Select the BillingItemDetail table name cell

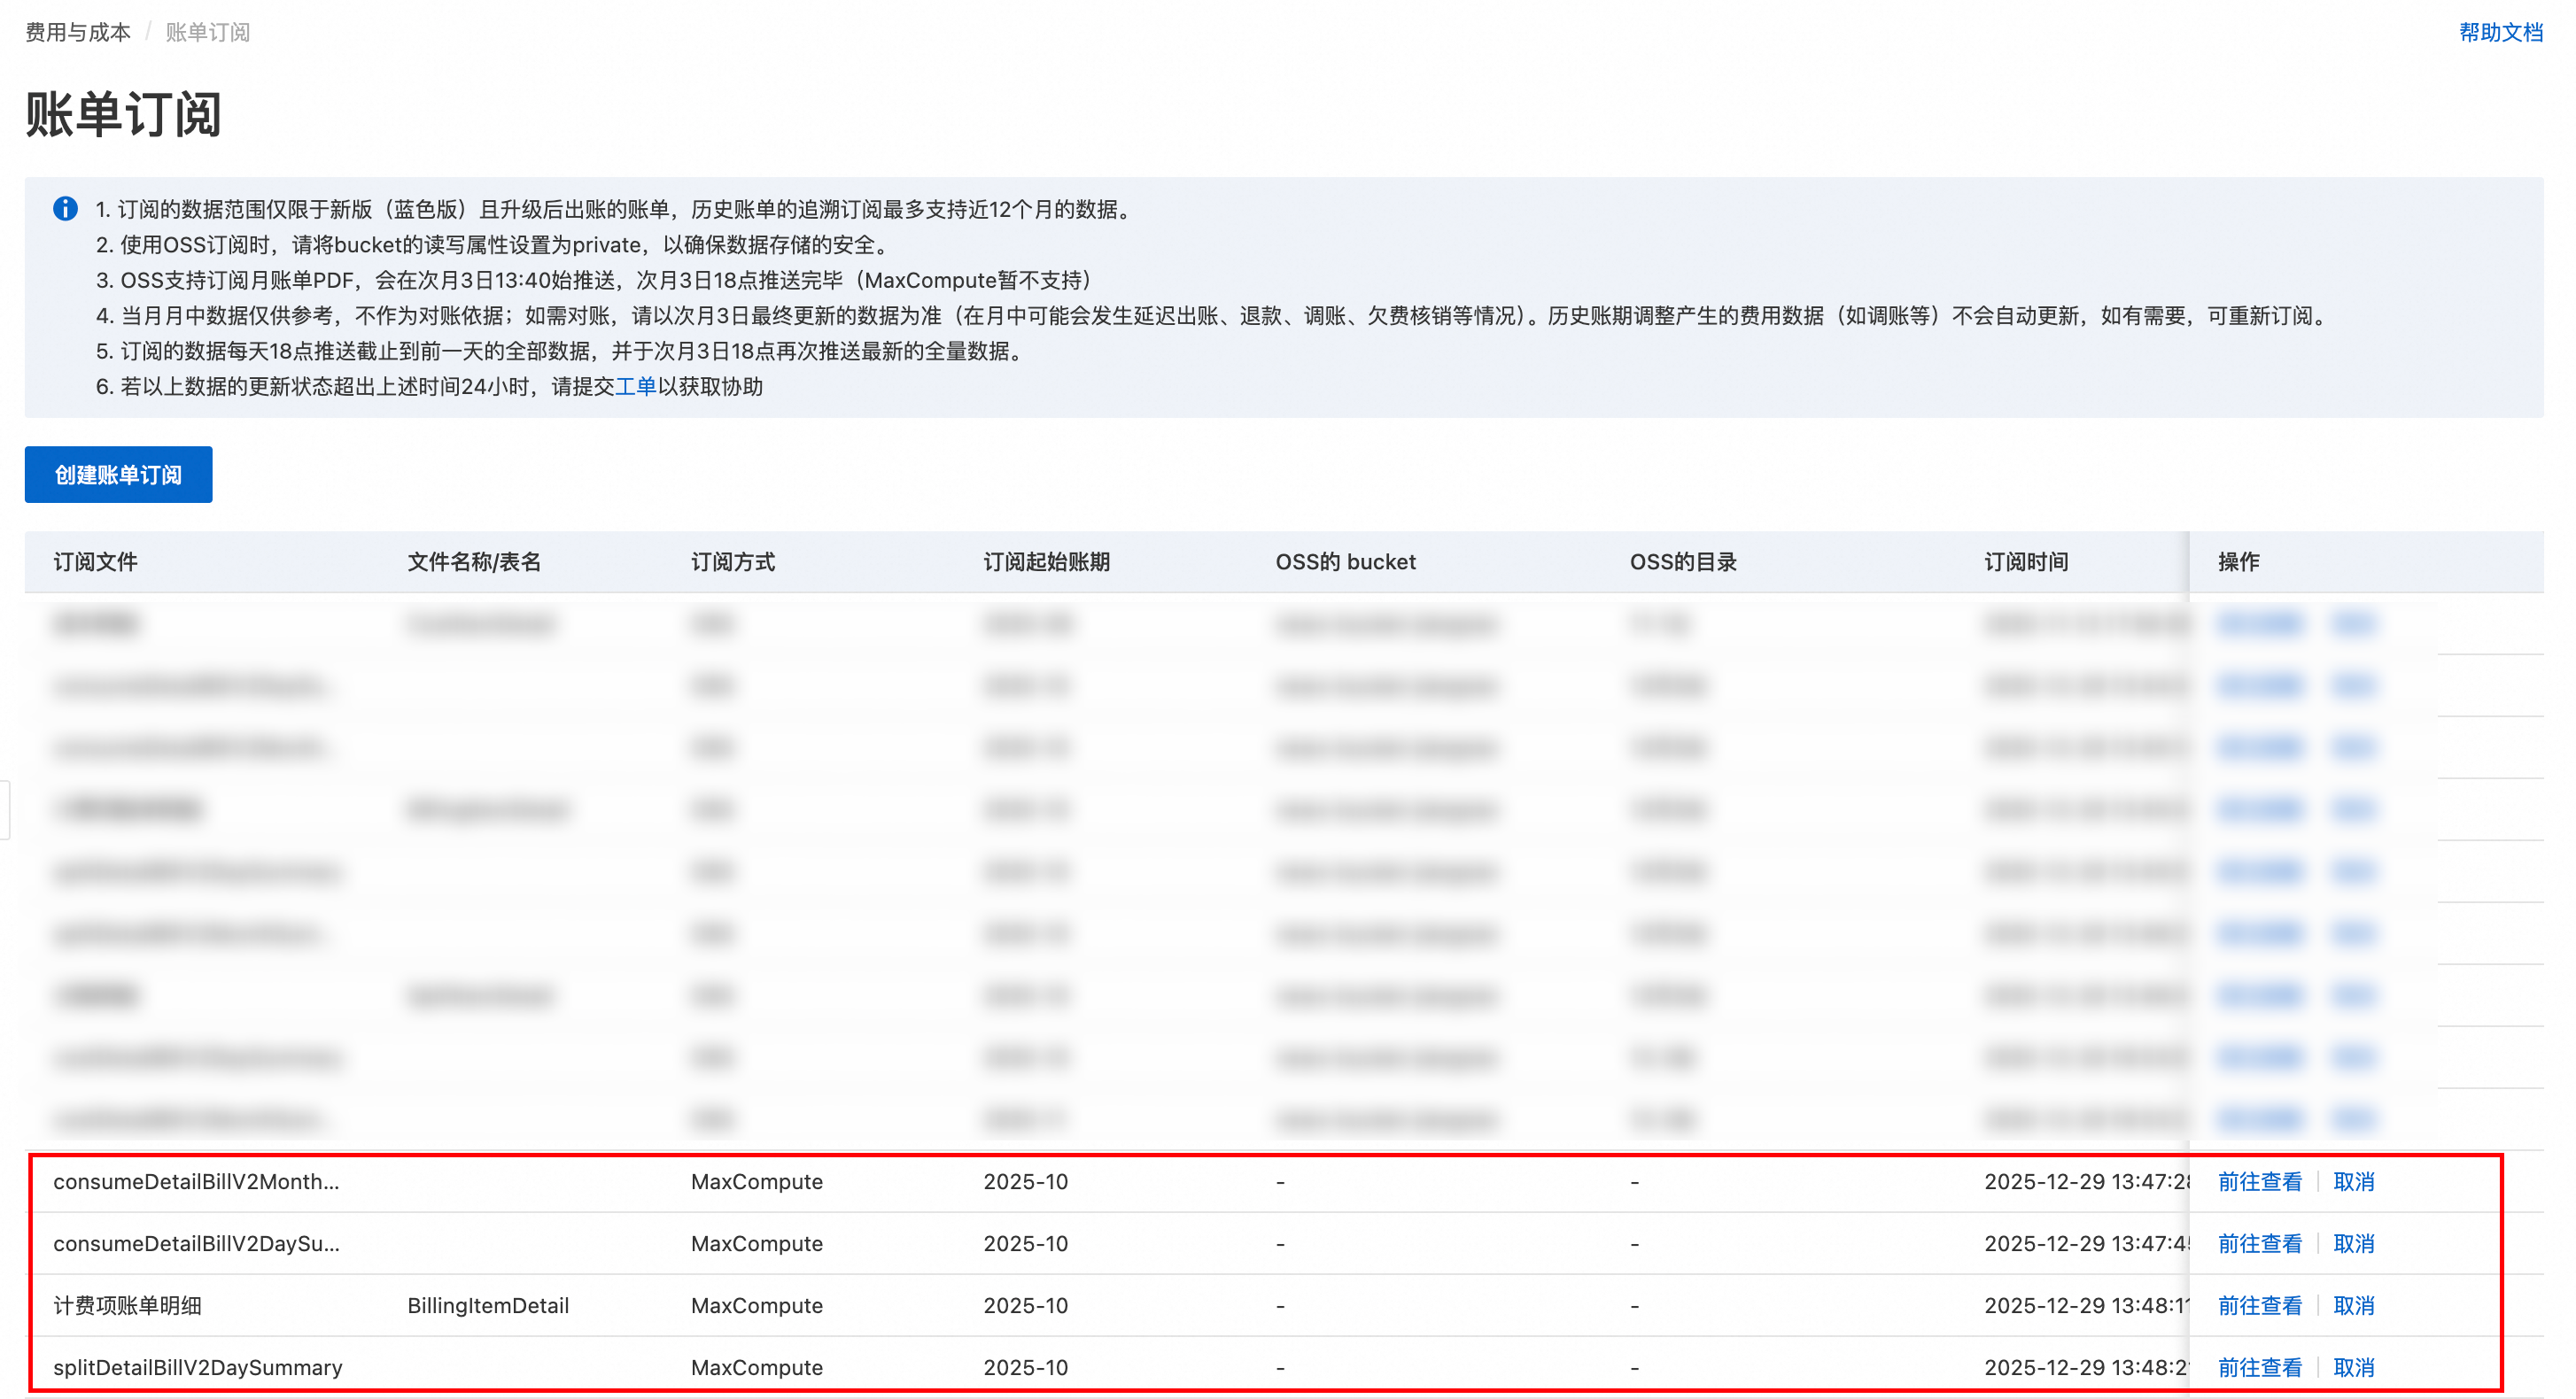click(x=488, y=1305)
